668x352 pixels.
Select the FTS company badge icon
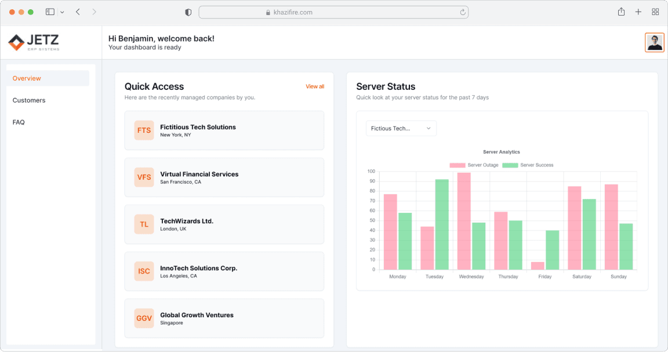pos(144,130)
